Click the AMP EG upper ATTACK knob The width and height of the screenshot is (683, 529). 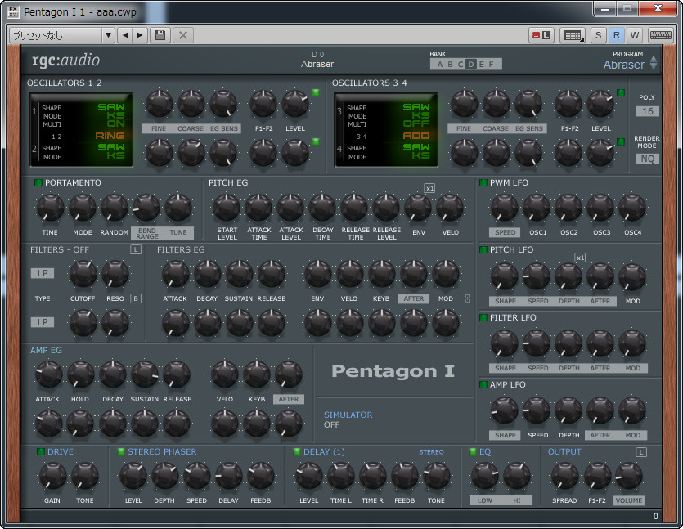coord(48,374)
